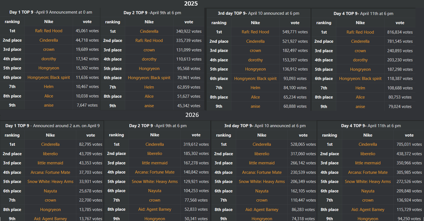
Task: Click 'crown' in the 240,893 votes row
Action: [360, 51]
